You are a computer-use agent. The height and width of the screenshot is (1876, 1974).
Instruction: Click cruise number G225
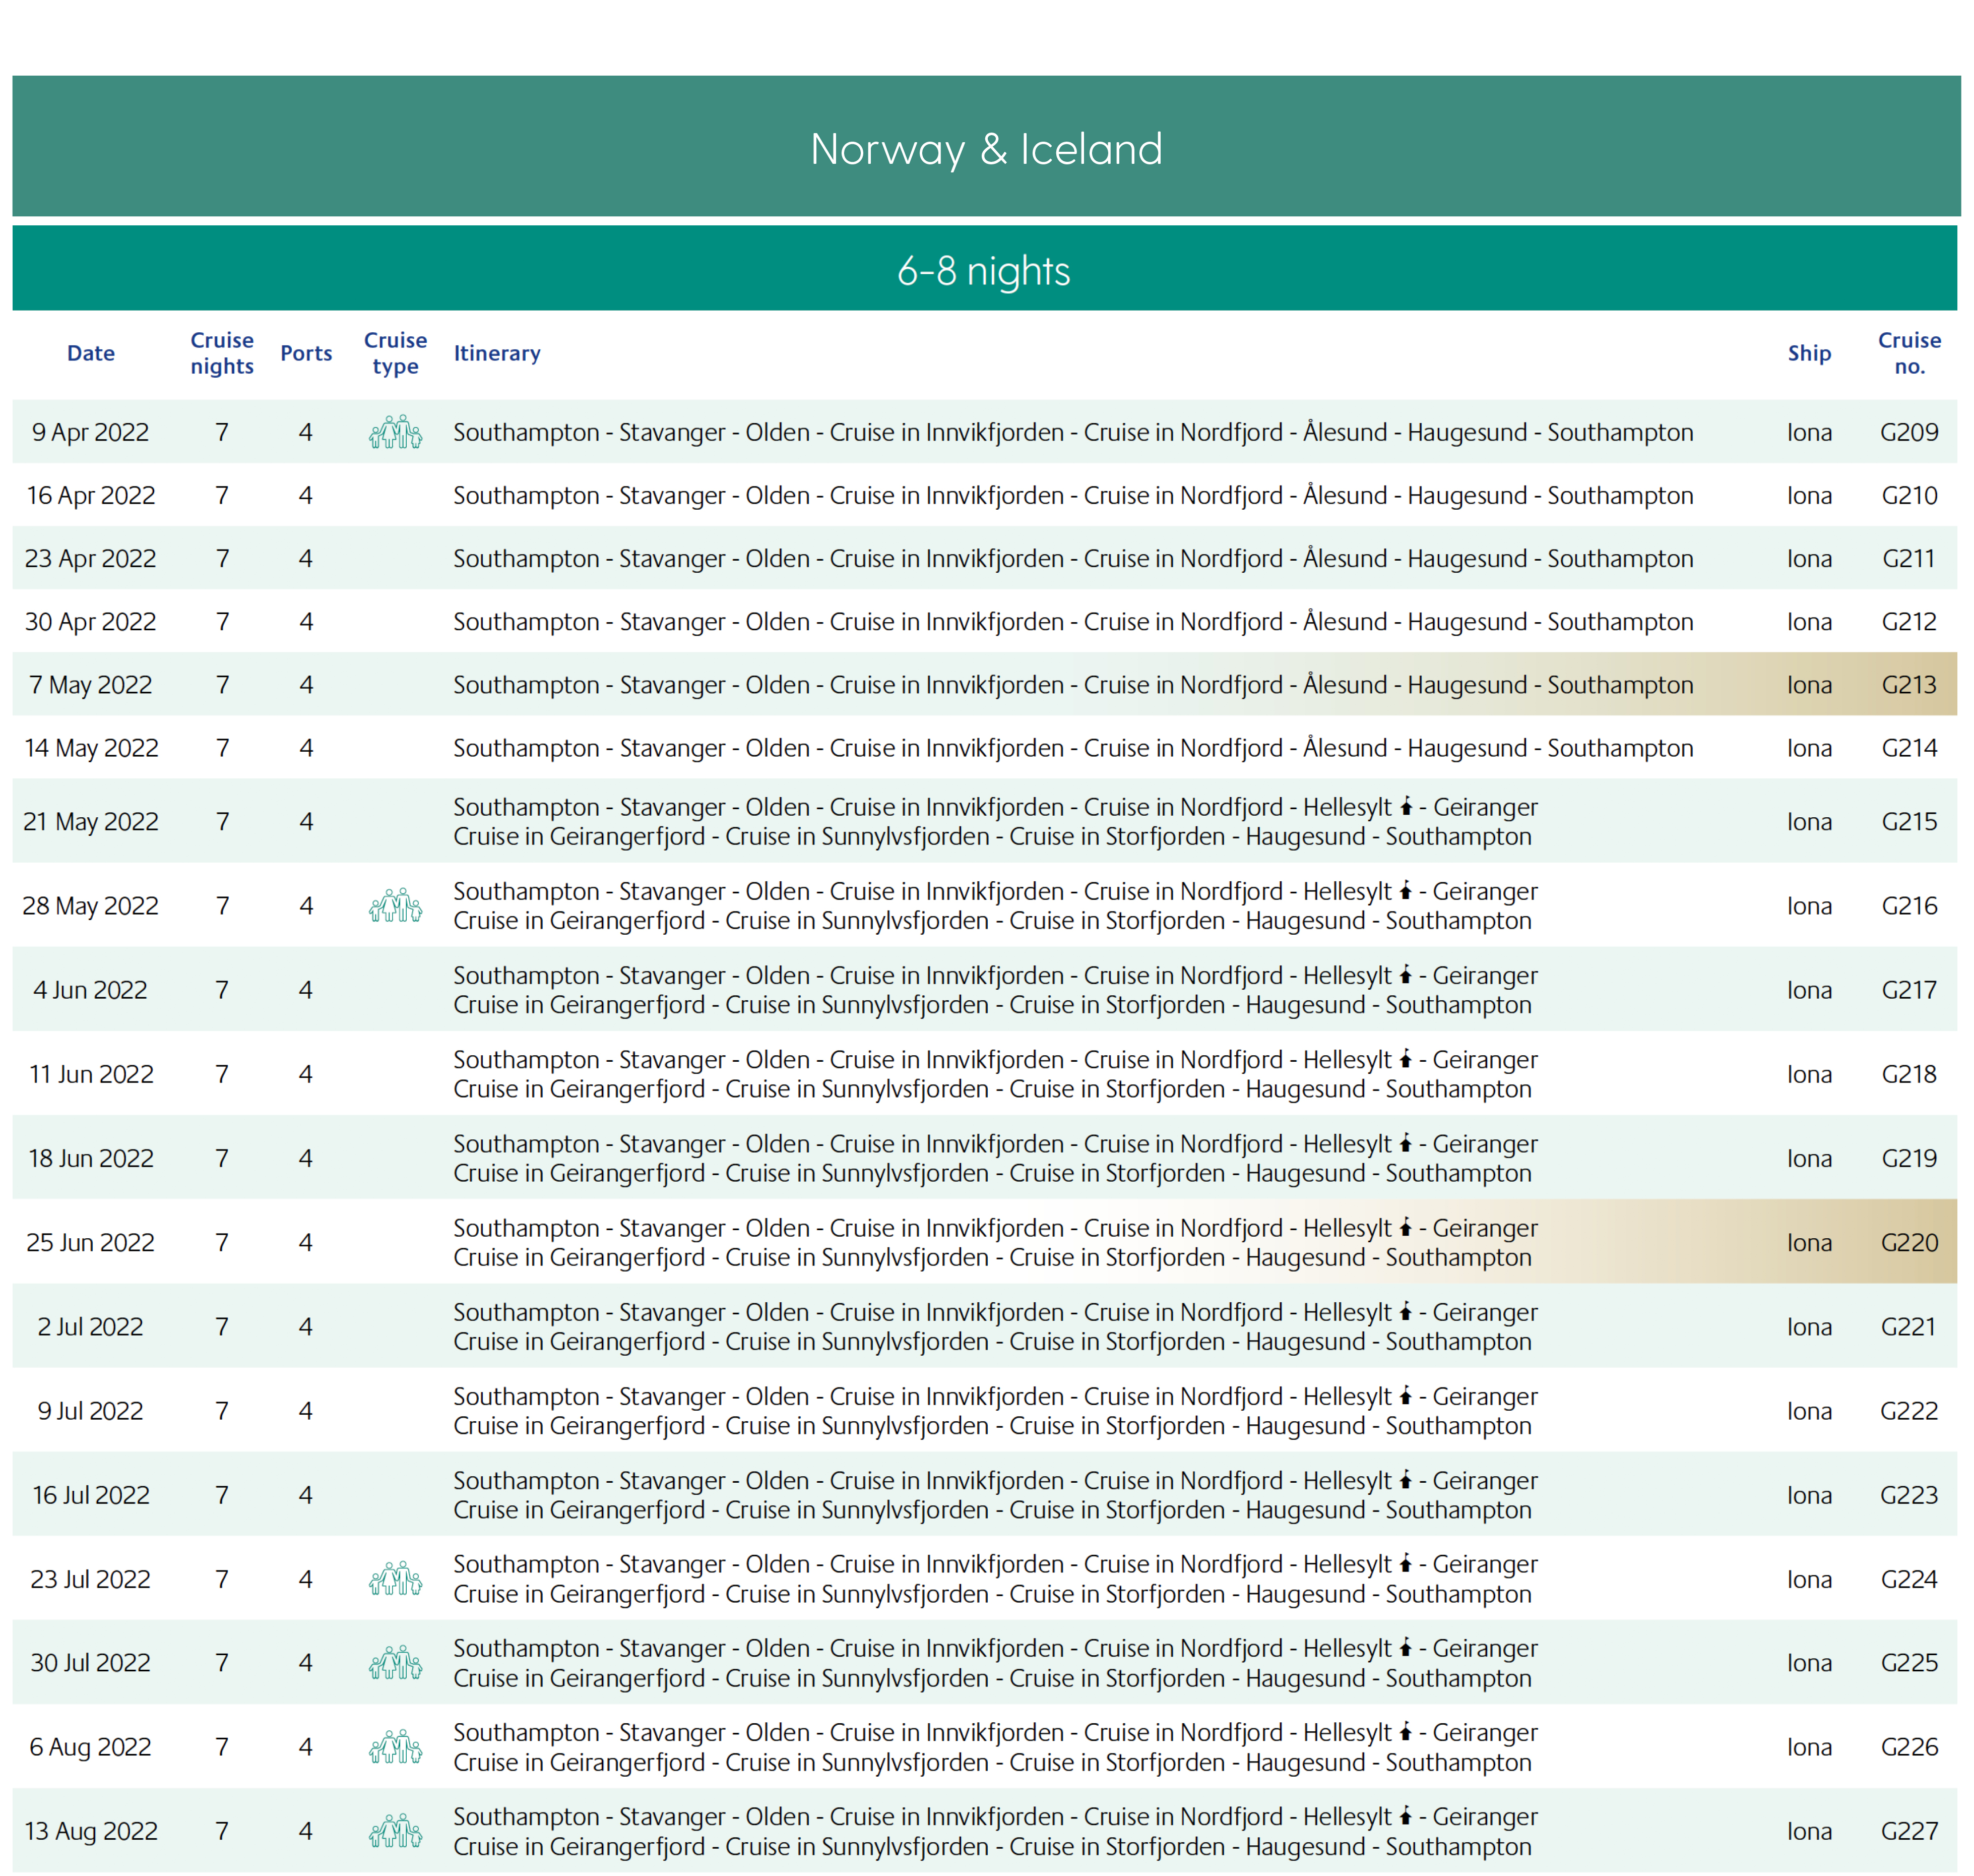click(x=1909, y=1663)
